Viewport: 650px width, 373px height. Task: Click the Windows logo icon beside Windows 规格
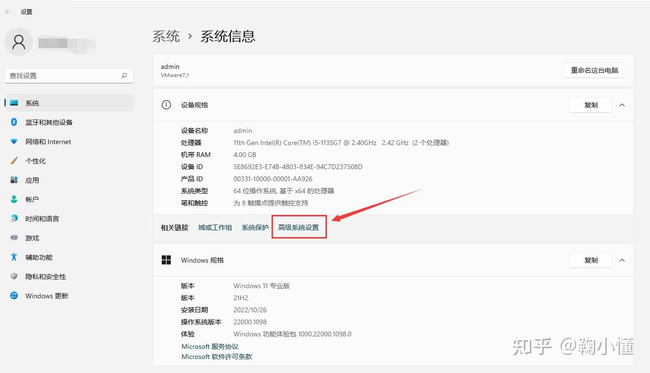pyautogui.click(x=166, y=260)
